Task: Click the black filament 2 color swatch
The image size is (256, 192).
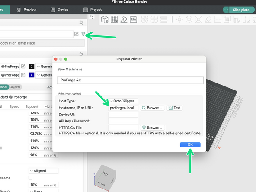Action: pos(32,67)
